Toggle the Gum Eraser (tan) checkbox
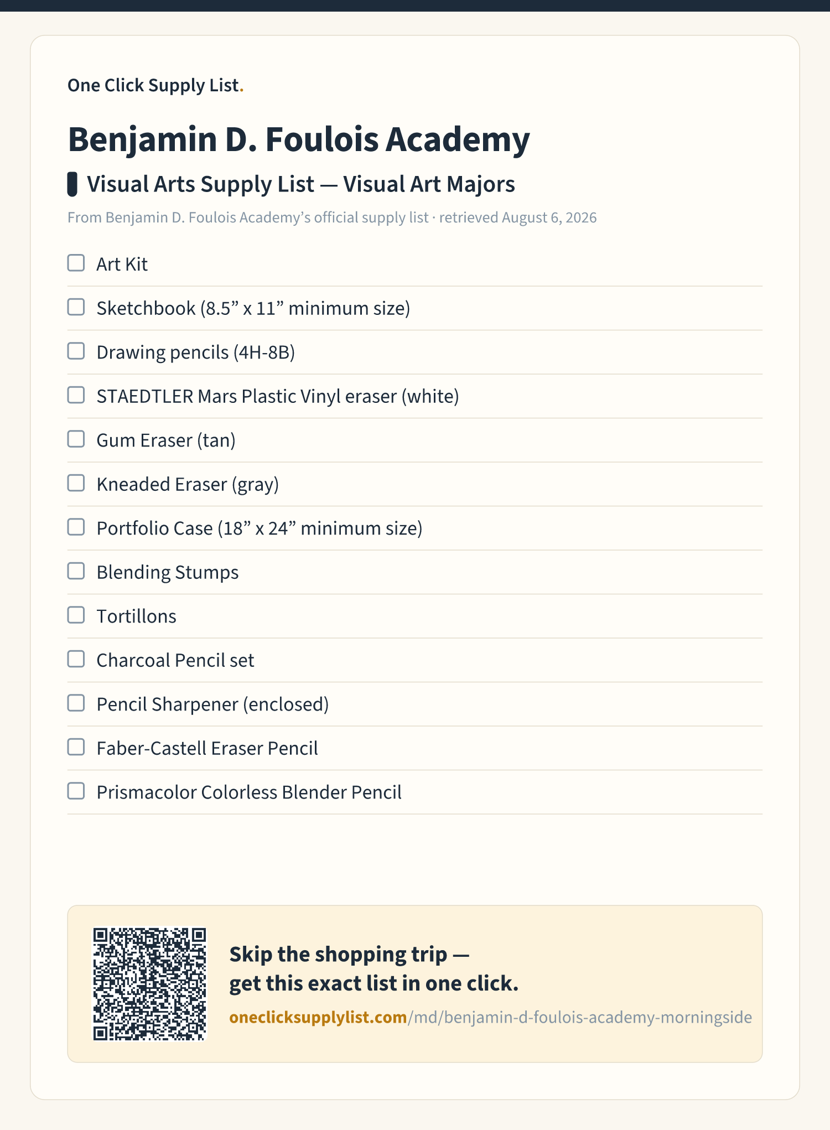 click(76, 439)
